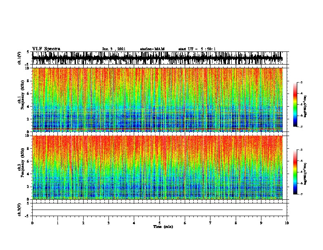
Task: Click the "Time (min)" axis label
Action: [163, 227]
